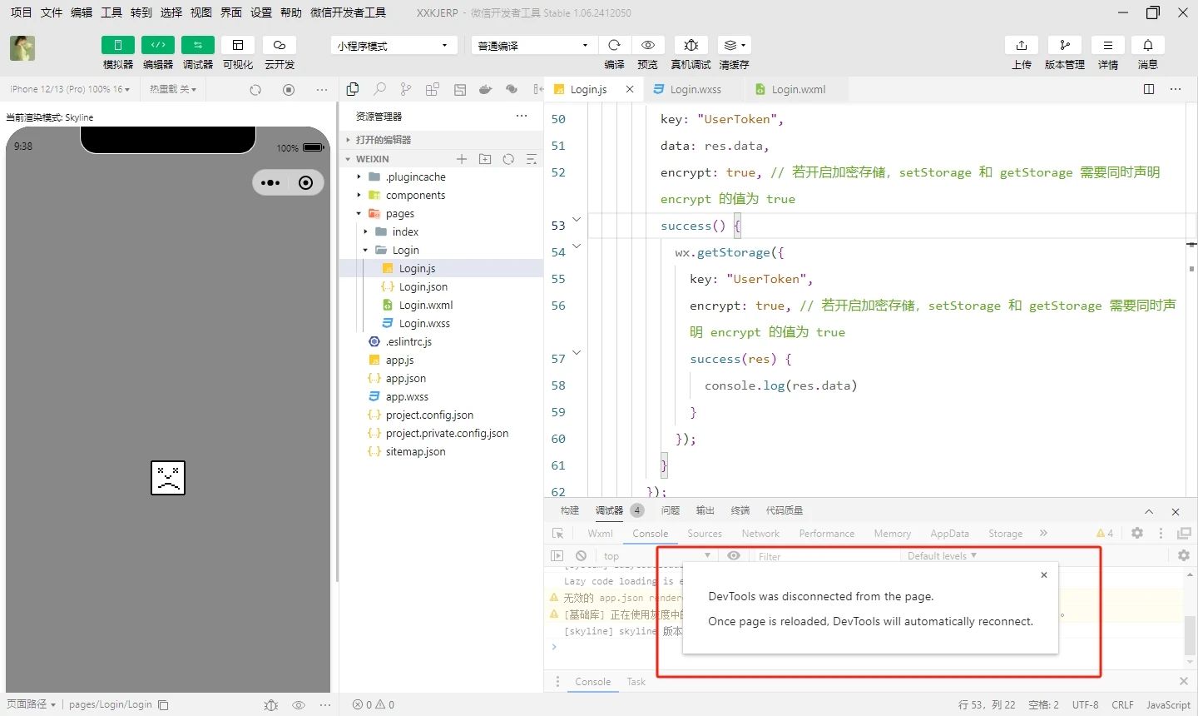Open the Task drawer tab
1198x716 pixels.
[636, 682]
